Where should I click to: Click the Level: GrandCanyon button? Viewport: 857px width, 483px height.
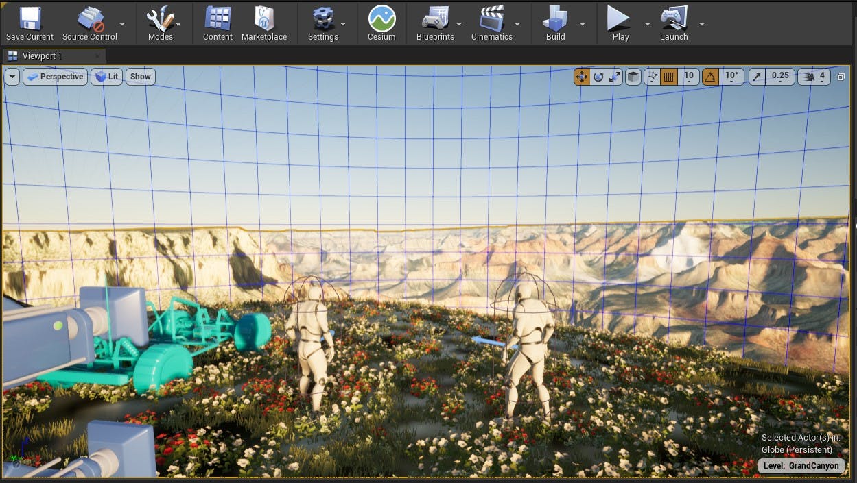[801, 466]
